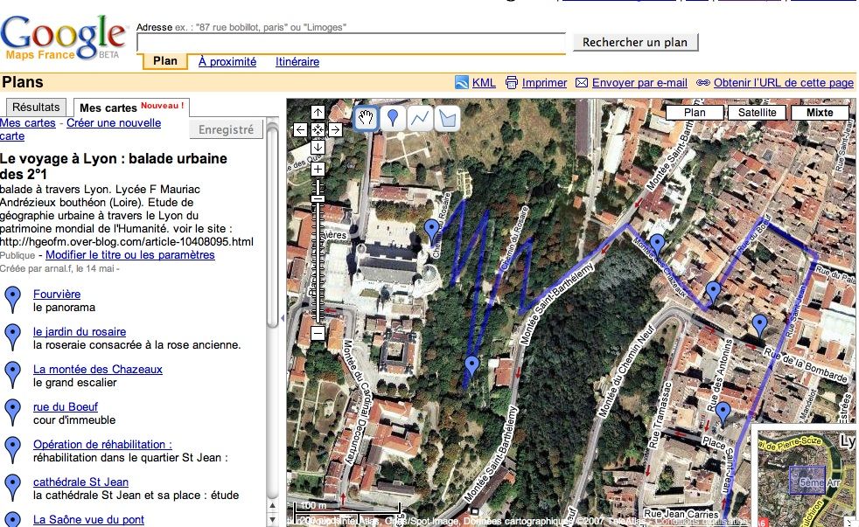859x527 pixels.
Task: Return to last result using center pan button
Action: (318, 129)
